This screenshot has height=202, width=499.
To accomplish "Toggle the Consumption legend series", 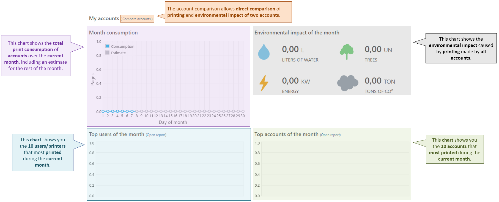I will tap(120, 46).
